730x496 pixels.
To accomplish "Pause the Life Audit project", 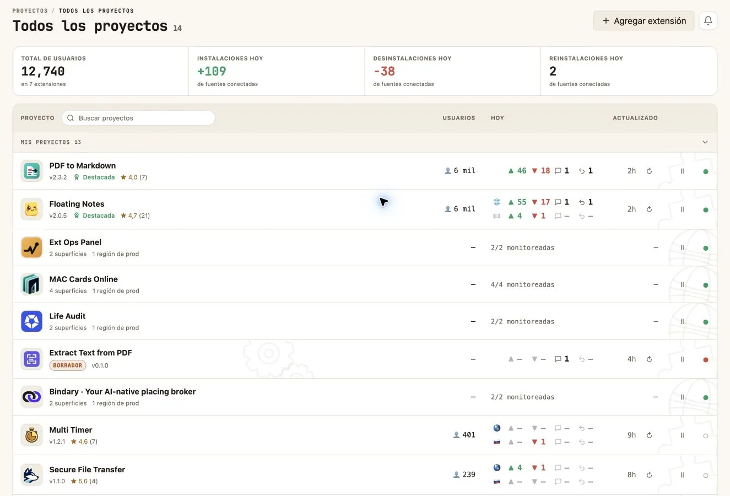I will pos(682,322).
